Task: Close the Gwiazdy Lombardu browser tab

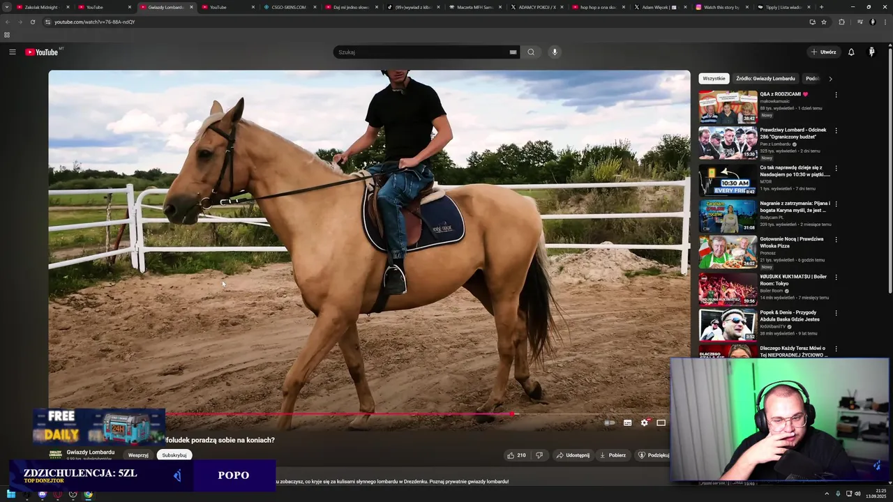Action: point(190,7)
